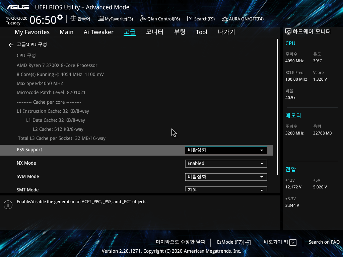This screenshot has height=257, width=343.
Task: Click the 39°C temperature value
Action: 318,61
